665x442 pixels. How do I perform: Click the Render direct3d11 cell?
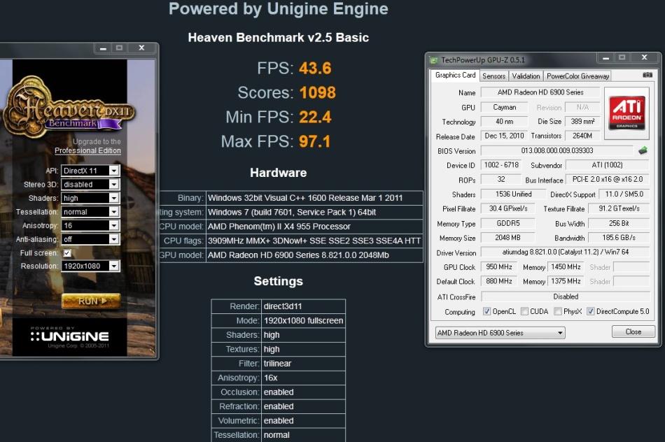point(303,306)
